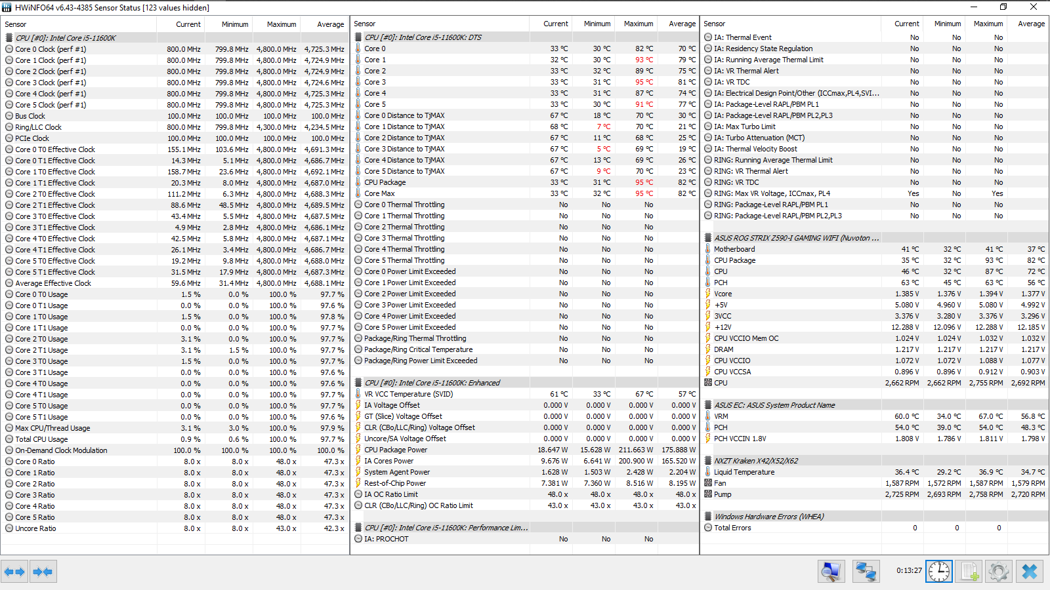
Task: Click the lightning icon beside +12V
Action: pyautogui.click(x=708, y=327)
